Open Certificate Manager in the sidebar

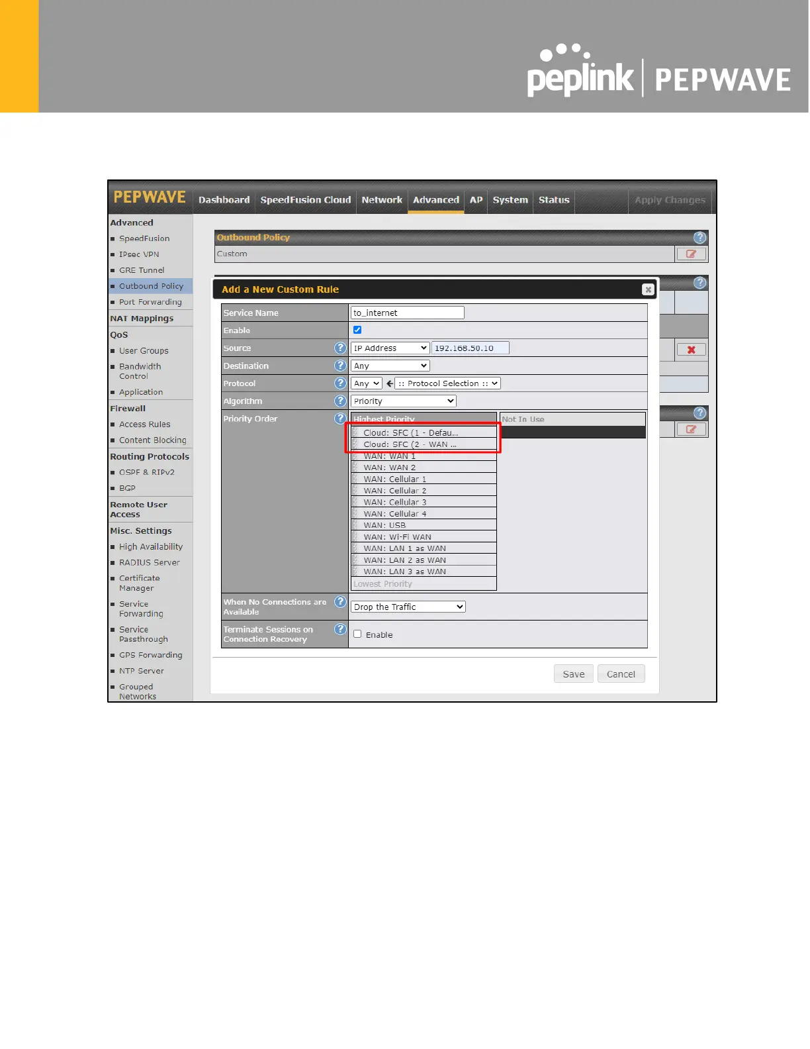coord(139,583)
